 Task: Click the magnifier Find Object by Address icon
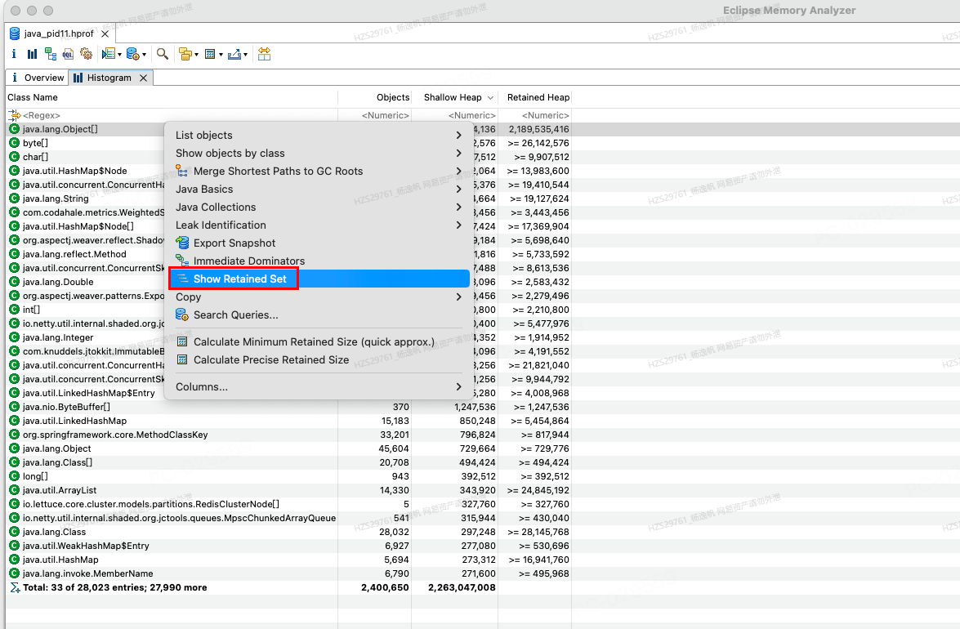[x=163, y=55]
